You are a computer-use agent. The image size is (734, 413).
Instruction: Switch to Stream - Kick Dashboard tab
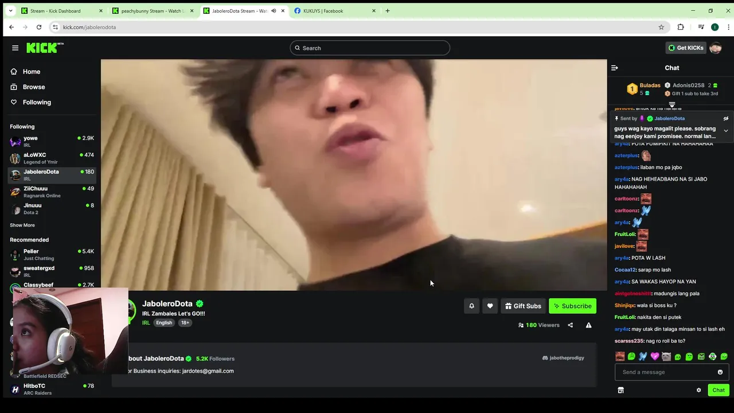pos(62,11)
